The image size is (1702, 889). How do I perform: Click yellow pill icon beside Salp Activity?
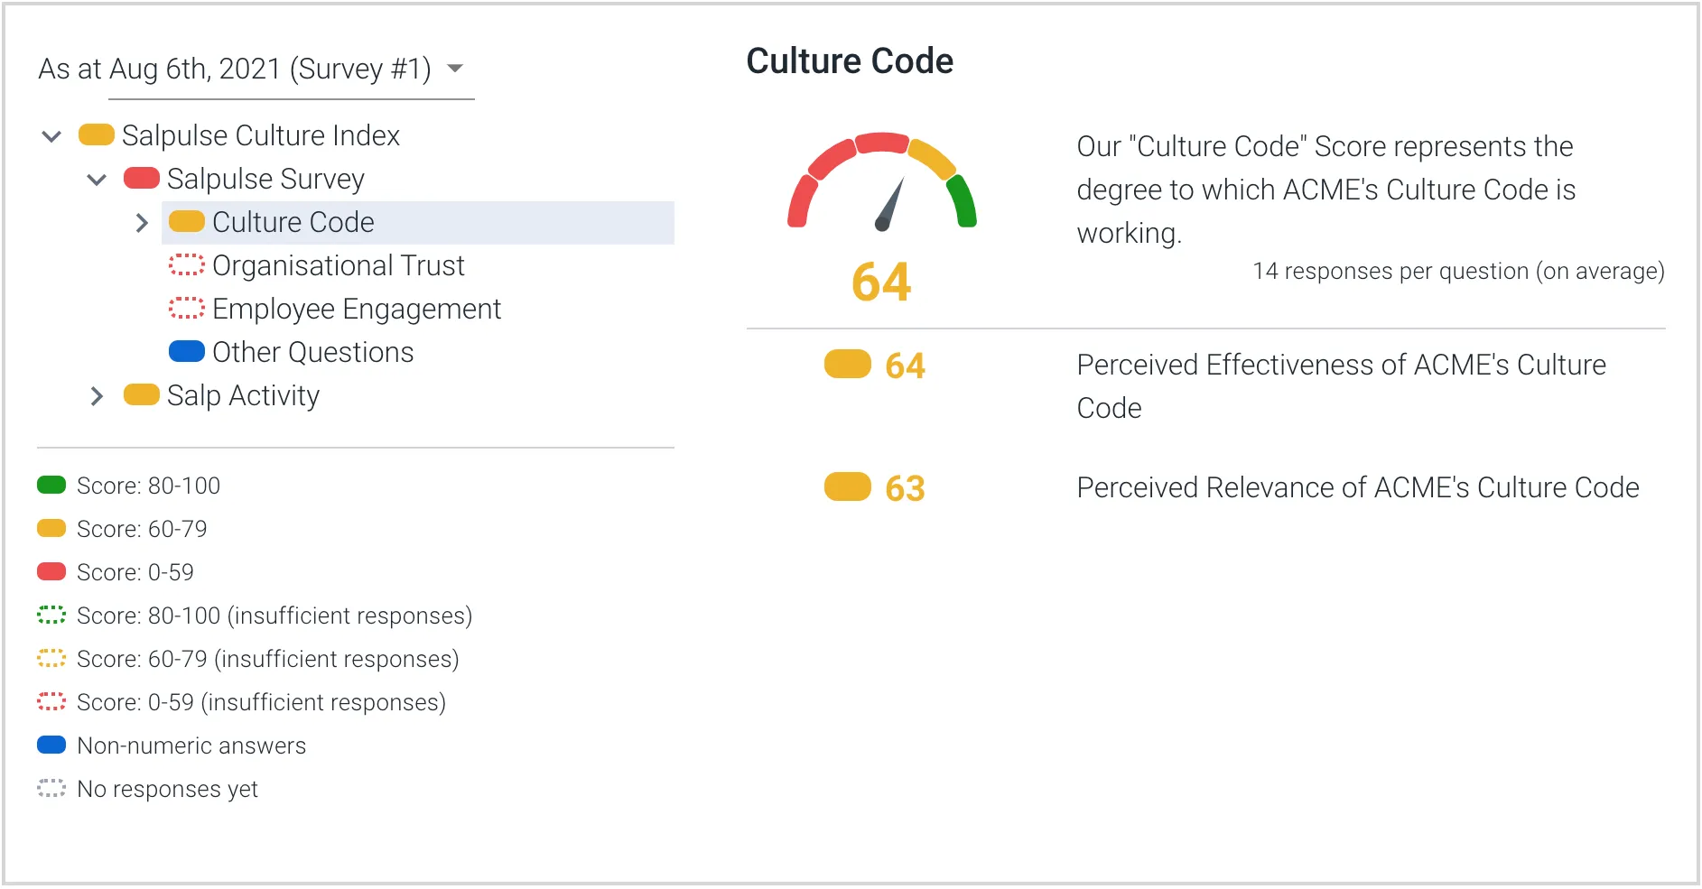[142, 395]
